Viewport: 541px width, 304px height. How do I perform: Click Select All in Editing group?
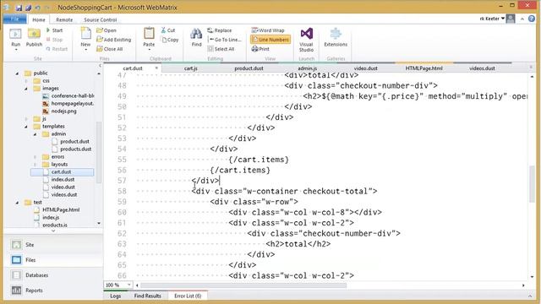[x=221, y=49]
